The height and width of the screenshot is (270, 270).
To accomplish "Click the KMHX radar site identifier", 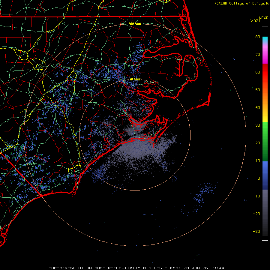I will tap(175, 268).
